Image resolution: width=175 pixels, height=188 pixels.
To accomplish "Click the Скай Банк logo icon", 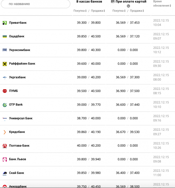I will [x=5, y=173].
